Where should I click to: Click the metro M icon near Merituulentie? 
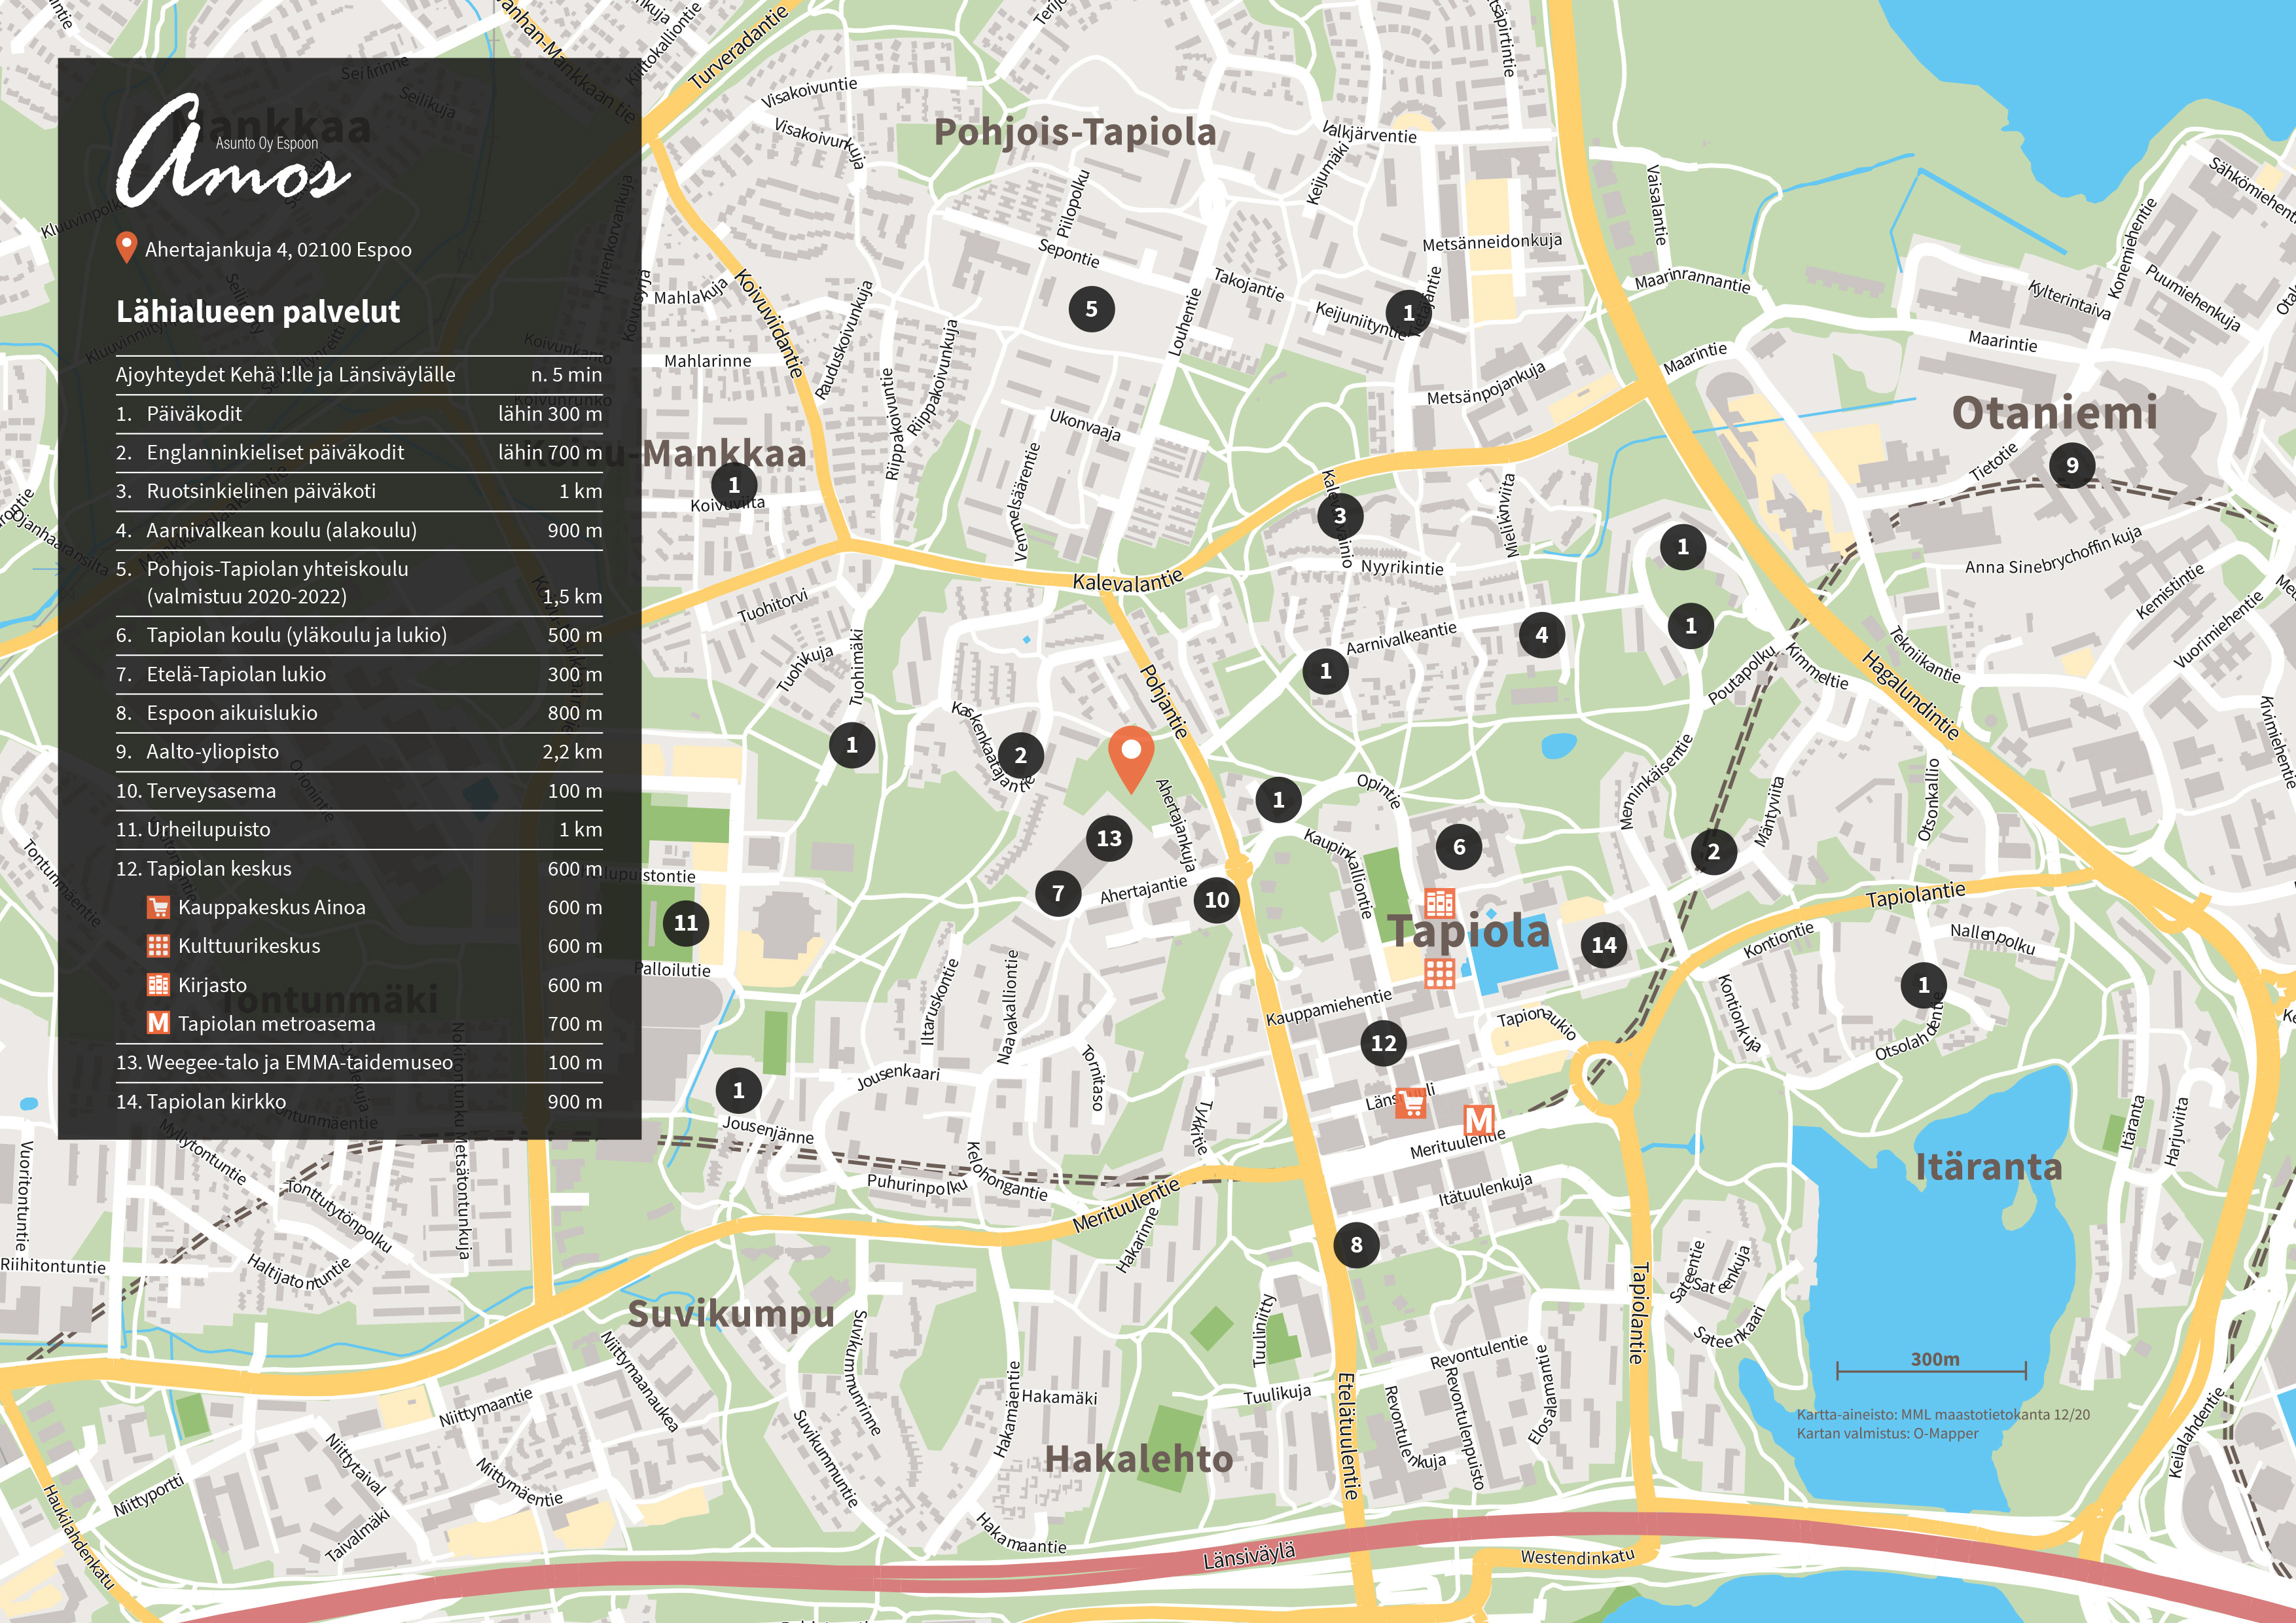(x=1479, y=1119)
